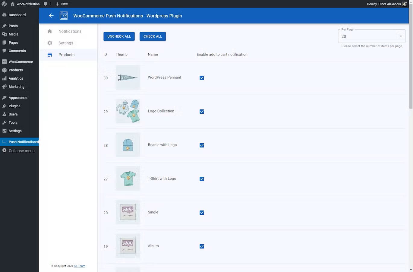This screenshot has width=413, height=272.
Task: Toggle the T-Shirt with Logo checkbox
Action: 202,179
